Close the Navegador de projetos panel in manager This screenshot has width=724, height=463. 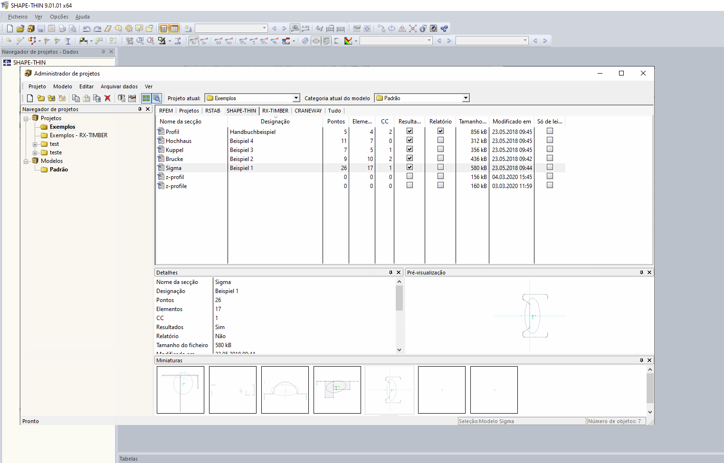point(148,109)
